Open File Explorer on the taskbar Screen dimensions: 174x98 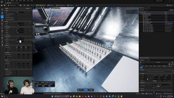(80, 96)
